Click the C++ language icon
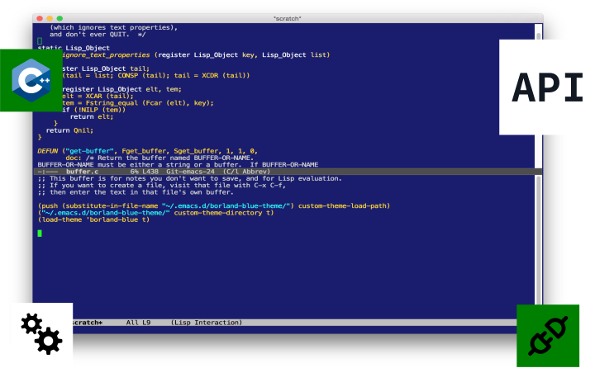 point(26,80)
